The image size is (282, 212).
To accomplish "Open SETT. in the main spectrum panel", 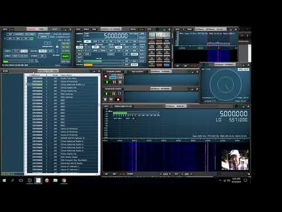I will click(106, 106).
